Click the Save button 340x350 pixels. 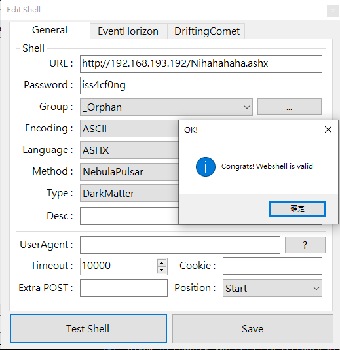[253, 328]
